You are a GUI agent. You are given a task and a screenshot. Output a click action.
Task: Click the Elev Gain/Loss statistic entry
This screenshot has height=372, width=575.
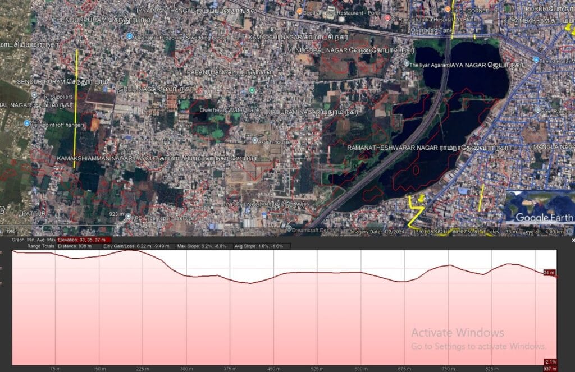tap(136, 245)
